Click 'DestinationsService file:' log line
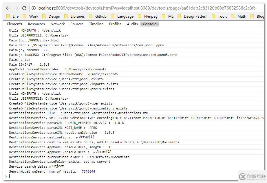The image size is (267, 183). (x=79, y=113)
